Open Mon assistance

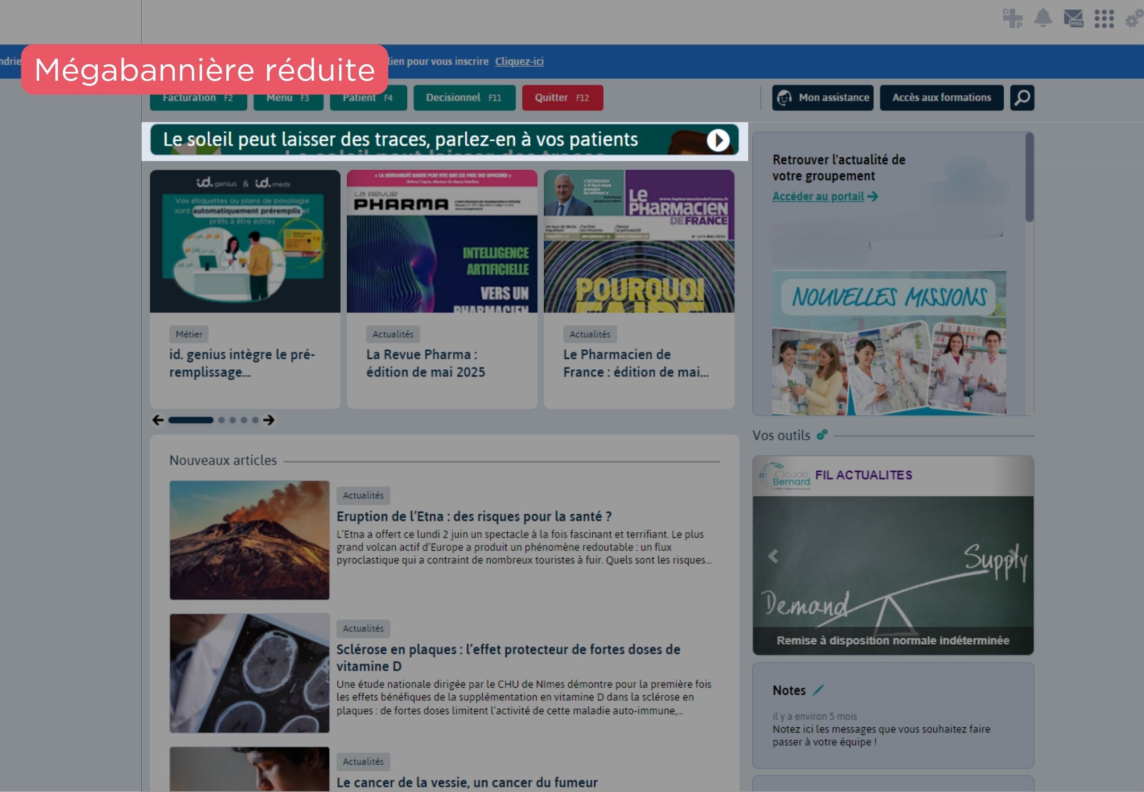coord(822,98)
